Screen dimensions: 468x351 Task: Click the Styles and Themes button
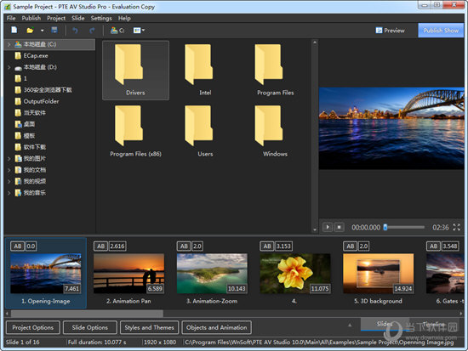pos(149,327)
